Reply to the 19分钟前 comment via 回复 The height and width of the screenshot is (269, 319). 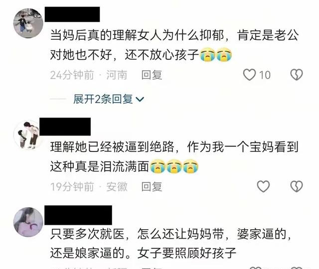click(x=152, y=187)
